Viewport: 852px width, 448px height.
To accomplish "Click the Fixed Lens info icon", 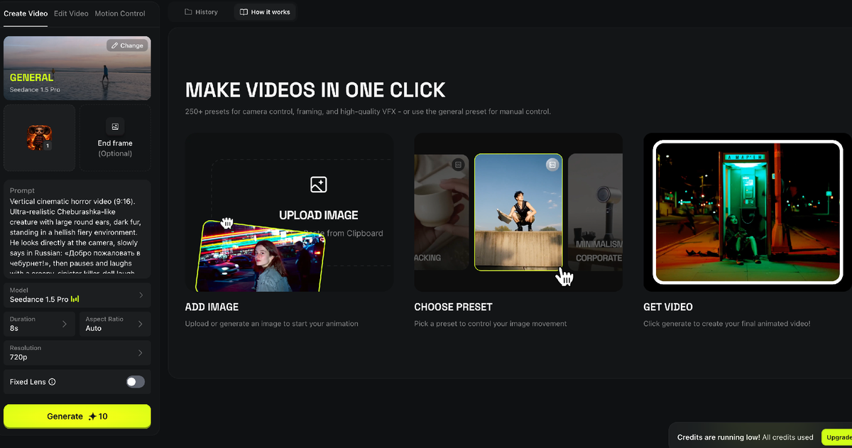I will coord(52,382).
